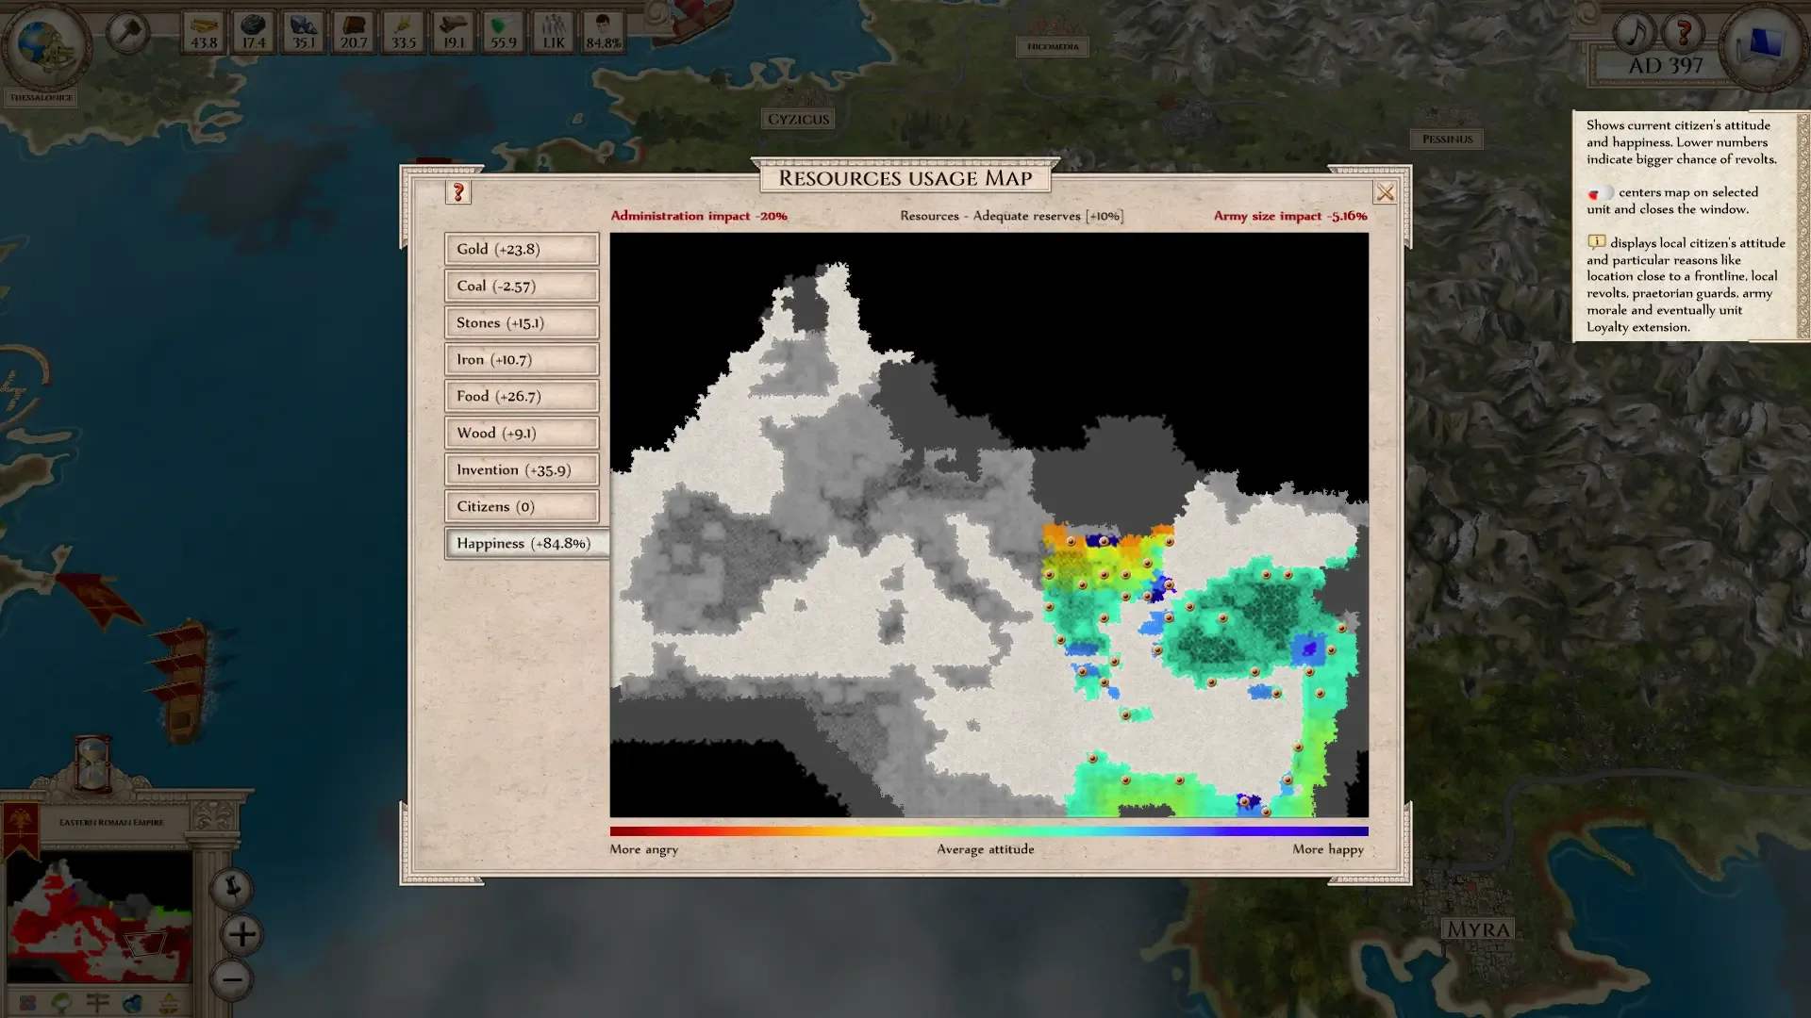Select the Coal (-2.57) resource tab
The width and height of the screenshot is (1811, 1018).
(x=522, y=286)
